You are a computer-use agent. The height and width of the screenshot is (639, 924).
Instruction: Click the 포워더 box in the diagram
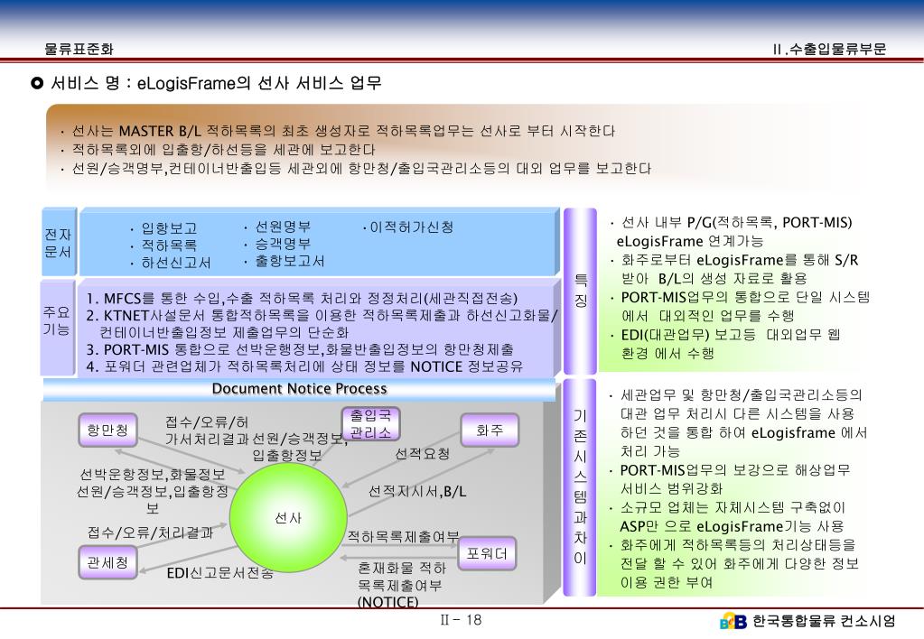tap(487, 553)
